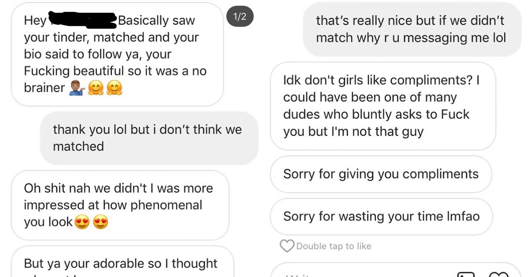Image resolution: width=528 pixels, height=277 pixels.
Task: Click 'thank you lol but i don't think' reply
Action: pos(149,138)
